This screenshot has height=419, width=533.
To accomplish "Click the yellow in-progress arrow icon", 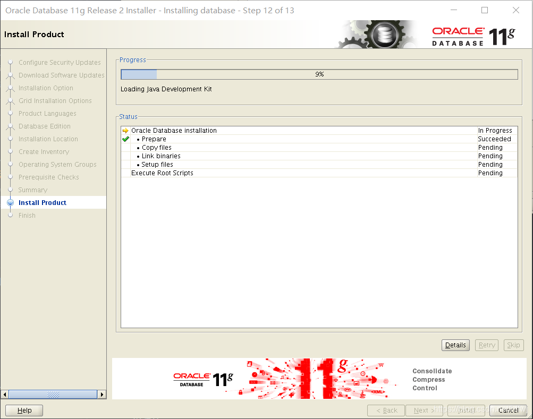I will click(x=125, y=131).
